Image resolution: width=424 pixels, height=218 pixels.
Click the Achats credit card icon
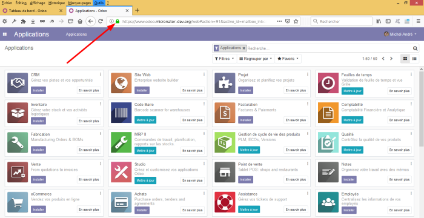(x=121, y=202)
